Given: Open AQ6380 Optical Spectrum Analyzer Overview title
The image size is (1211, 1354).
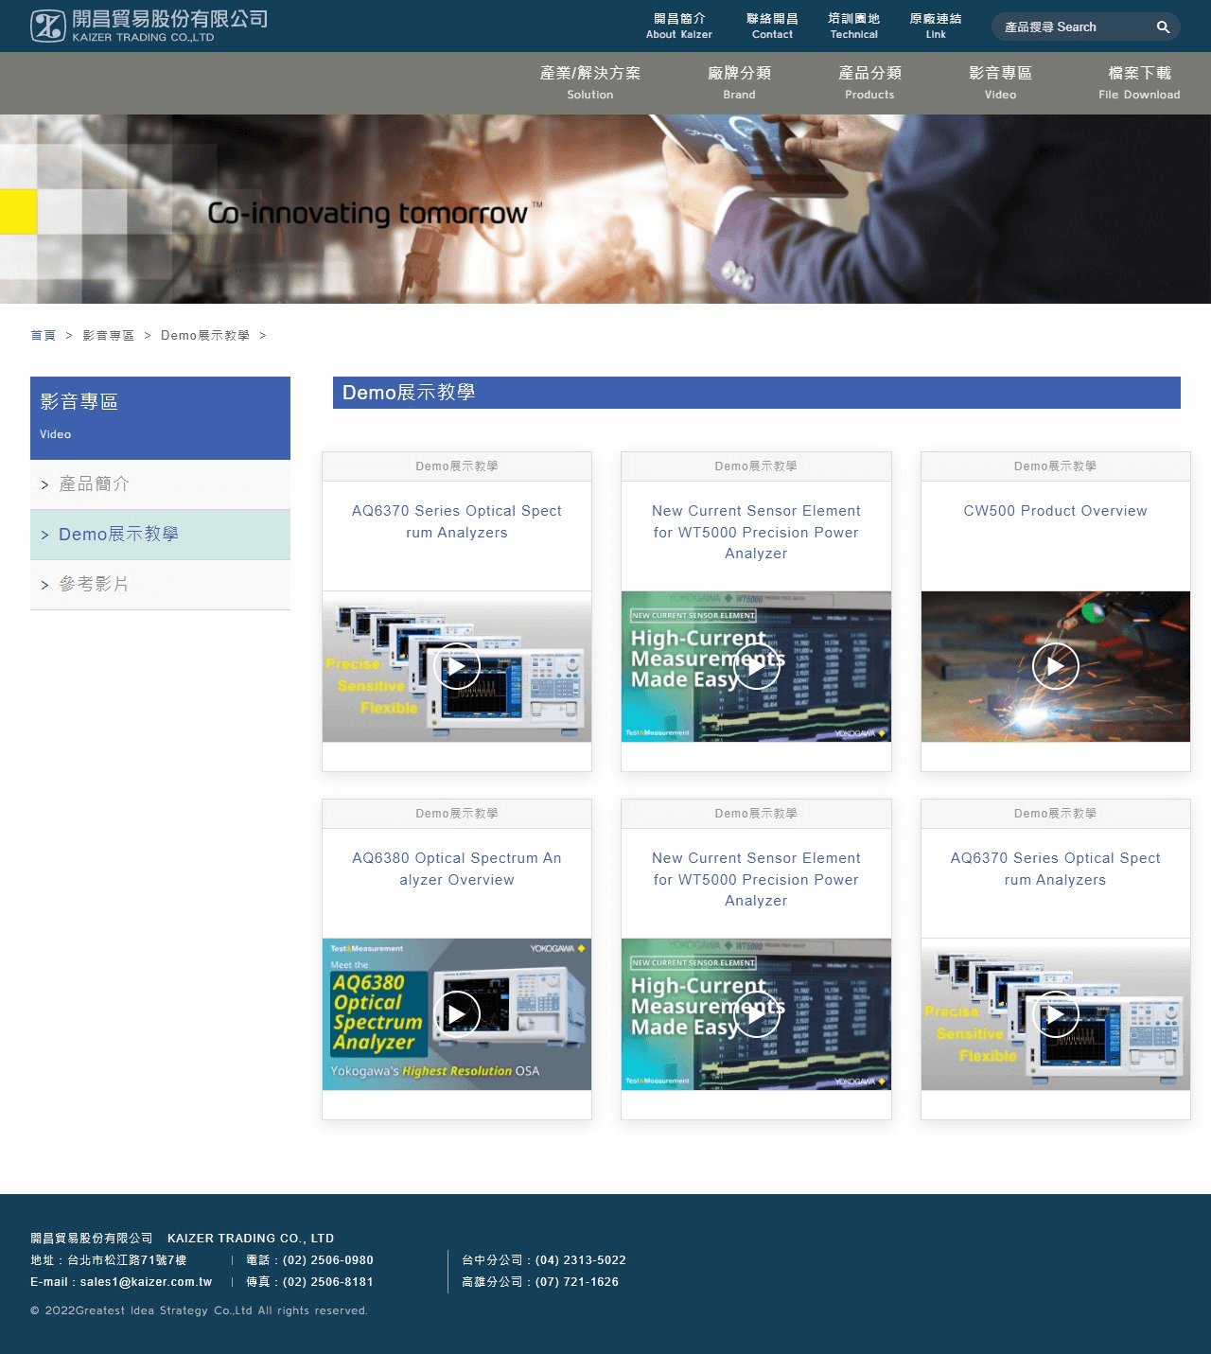Looking at the screenshot, I should point(457,869).
